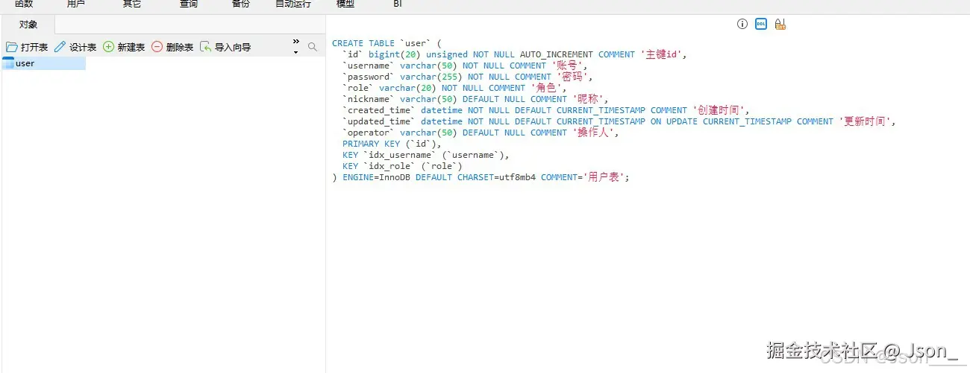Click the Ent-badged icon beside DDL
The image size is (970, 373).
coord(780,24)
